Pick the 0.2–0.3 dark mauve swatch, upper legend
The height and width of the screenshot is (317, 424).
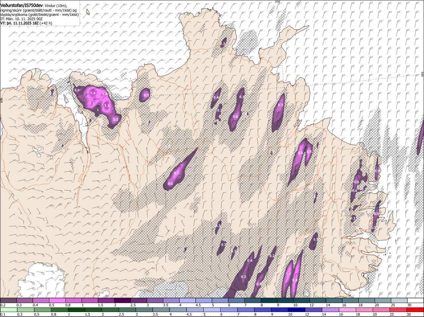(x=8, y=300)
